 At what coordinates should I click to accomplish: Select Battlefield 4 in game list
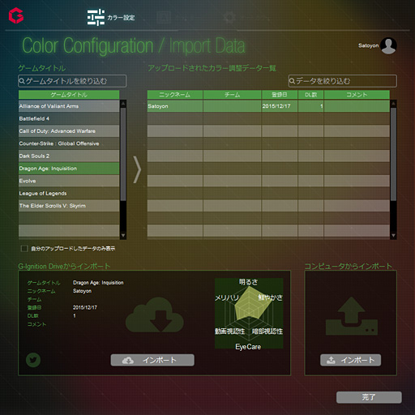tap(69, 118)
